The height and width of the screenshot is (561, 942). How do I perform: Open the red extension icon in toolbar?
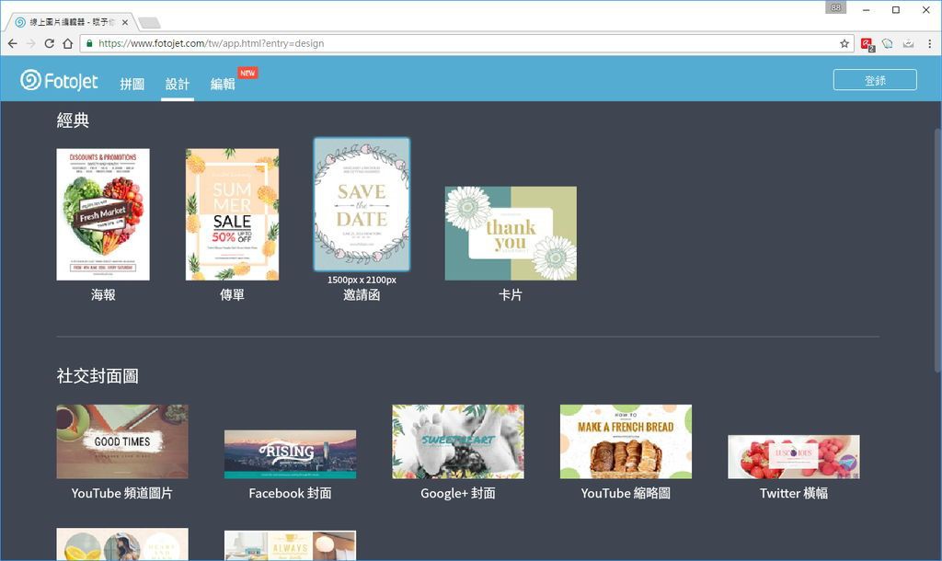tap(867, 44)
